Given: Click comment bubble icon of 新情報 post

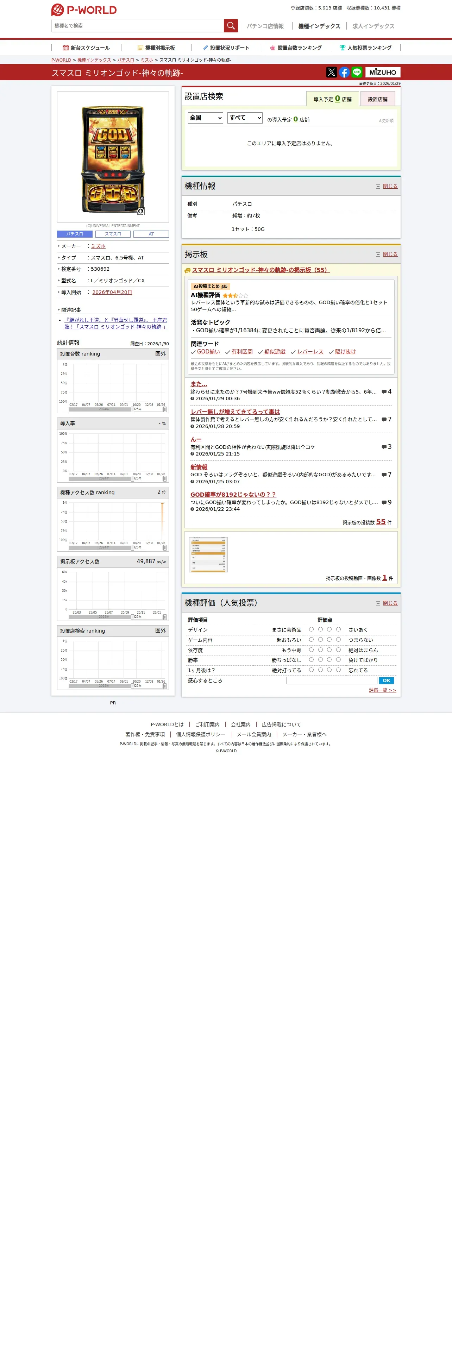Looking at the screenshot, I should (384, 475).
